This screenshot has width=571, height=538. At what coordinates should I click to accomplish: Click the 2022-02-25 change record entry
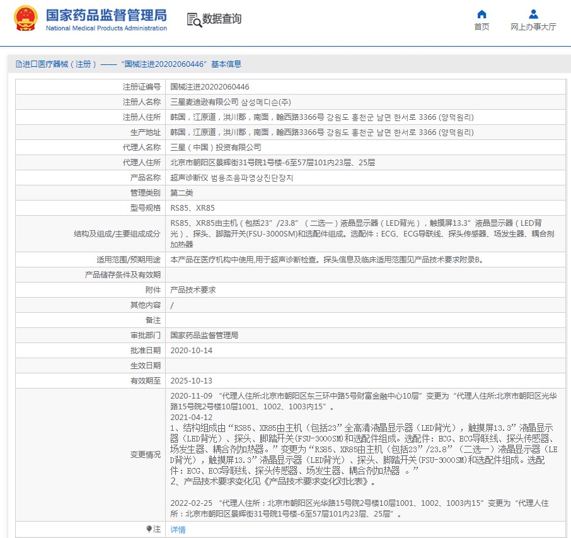359,508
